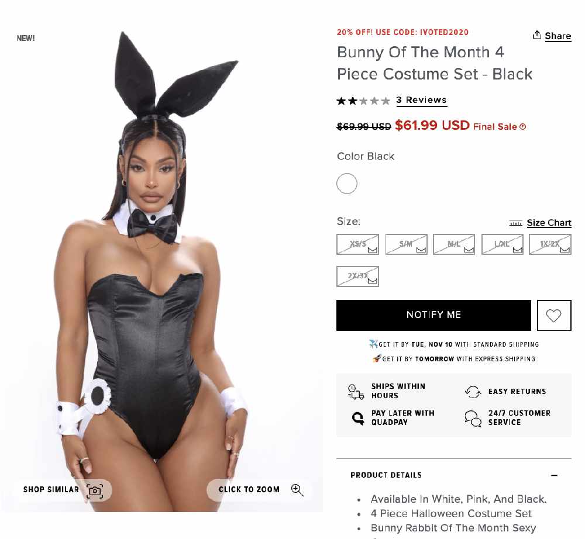
Task: Select the XS/S size option
Action: pos(357,244)
